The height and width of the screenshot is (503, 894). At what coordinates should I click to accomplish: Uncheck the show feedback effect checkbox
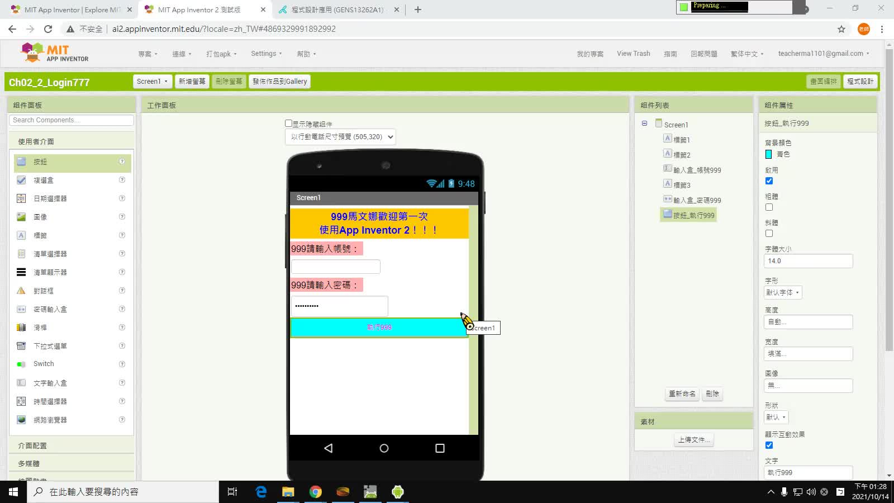[x=769, y=445]
